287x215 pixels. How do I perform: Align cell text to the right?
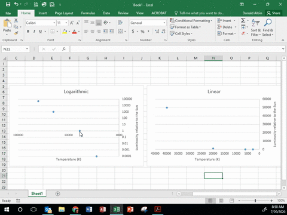tap(99, 32)
